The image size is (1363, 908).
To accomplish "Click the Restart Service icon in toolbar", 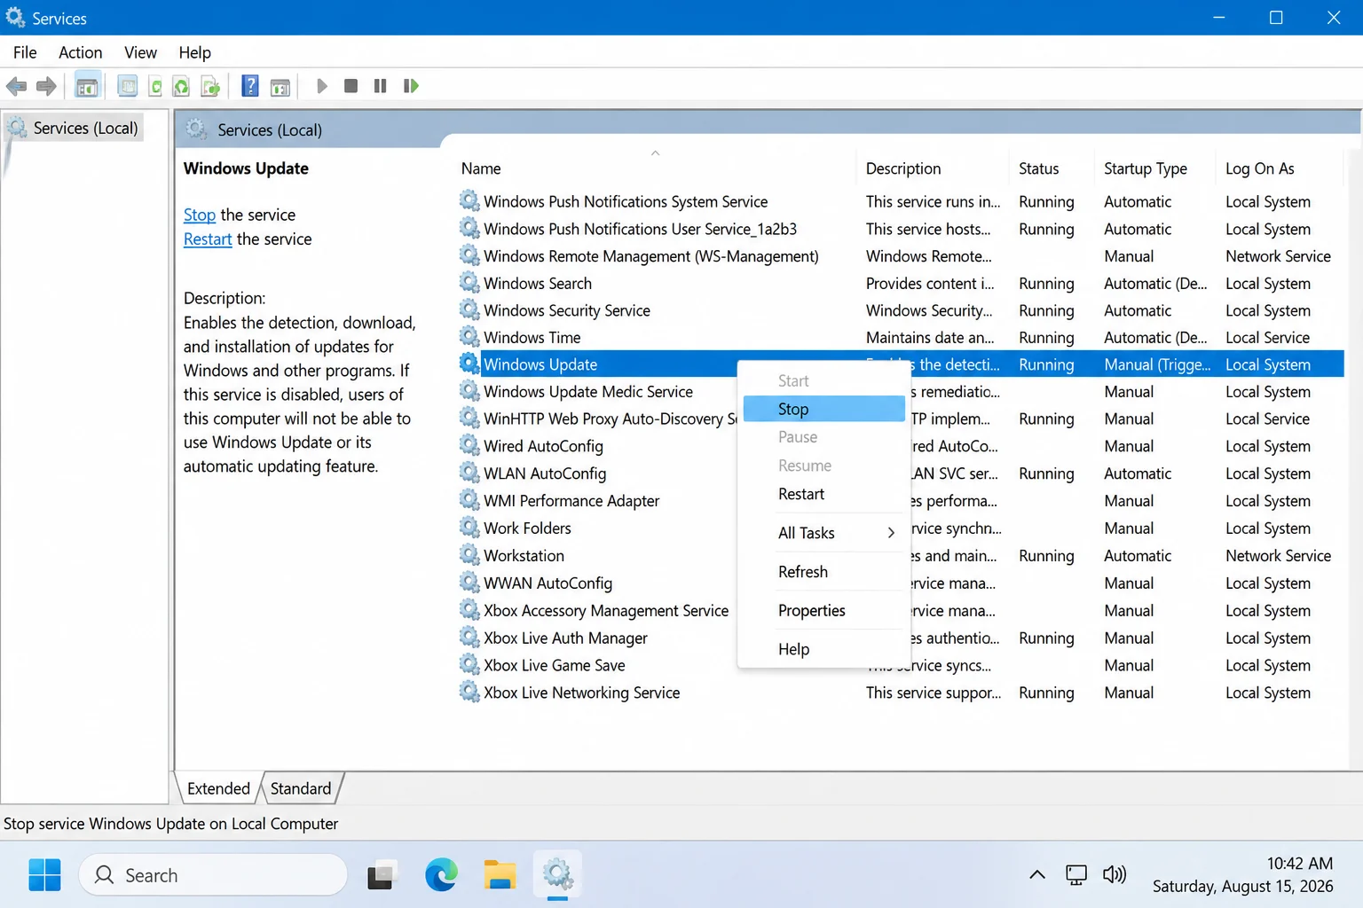I will click(x=410, y=86).
